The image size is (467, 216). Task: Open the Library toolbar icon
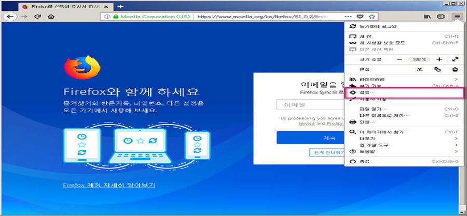click(428, 17)
